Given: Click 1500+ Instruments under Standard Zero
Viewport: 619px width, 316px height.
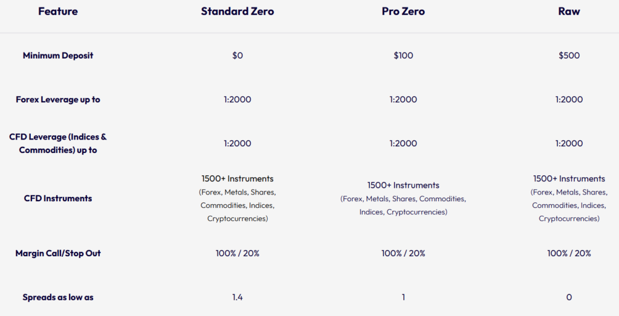Looking at the screenshot, I should point(238,179).
